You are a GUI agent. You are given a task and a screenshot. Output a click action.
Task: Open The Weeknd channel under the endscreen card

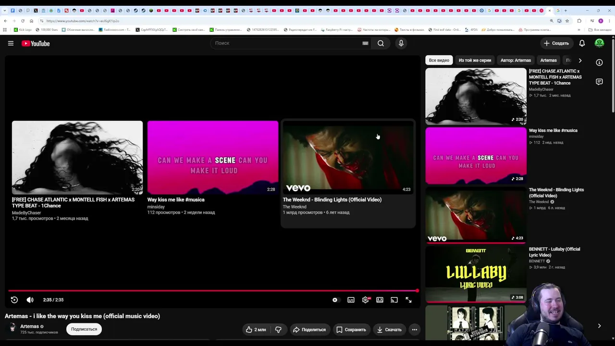click(x=295, y=207)
